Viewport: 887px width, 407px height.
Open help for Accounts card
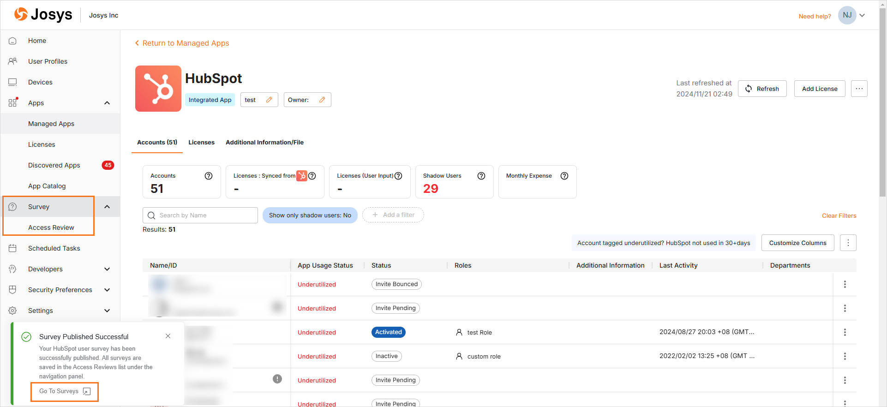pos(209,176)
